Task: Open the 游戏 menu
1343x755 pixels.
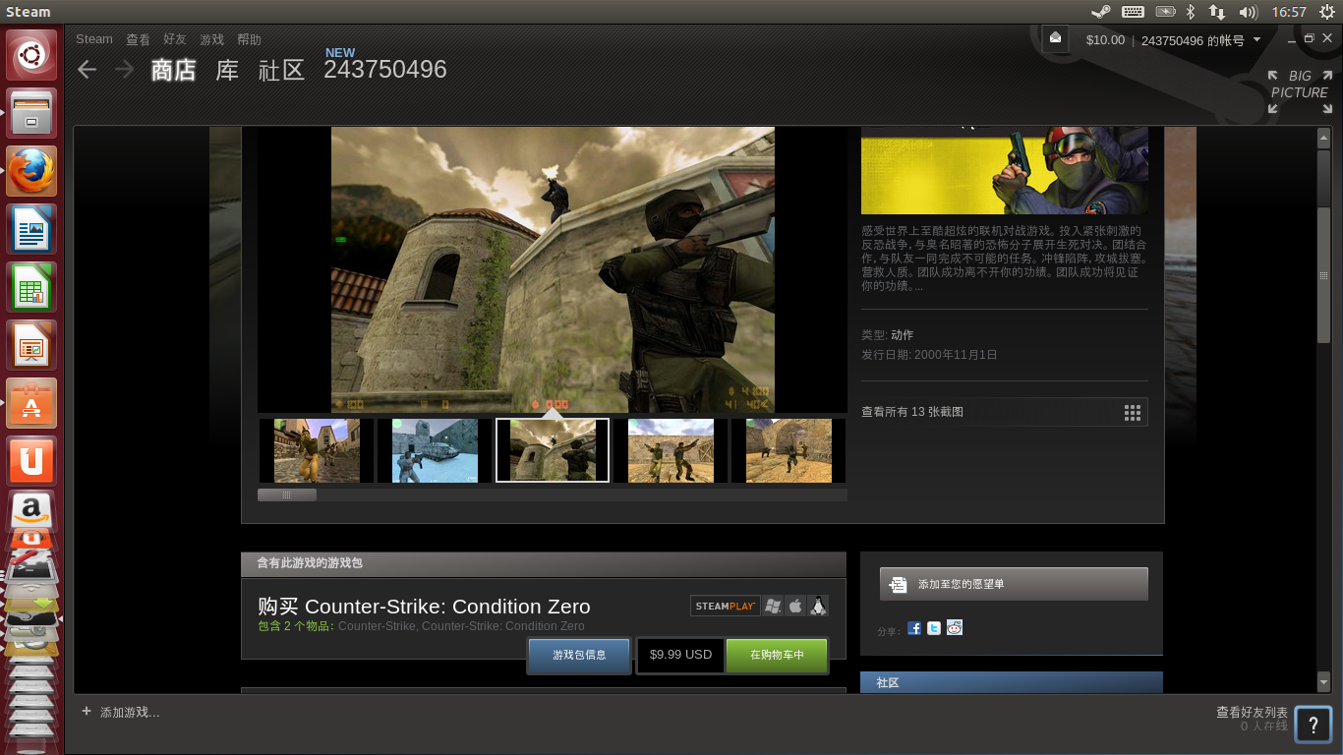Action: point(211,39)
